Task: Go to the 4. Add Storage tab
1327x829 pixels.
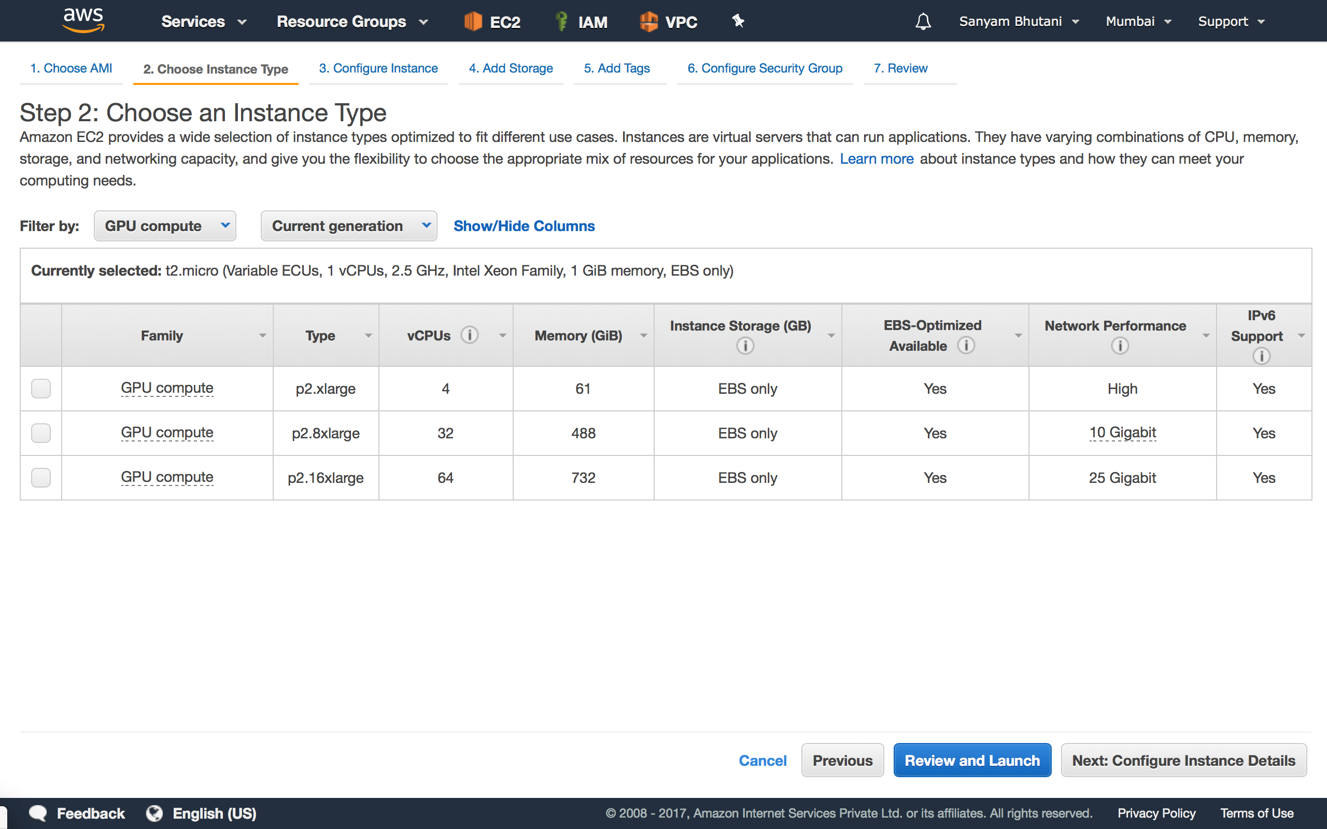Action: coord(511,68)
